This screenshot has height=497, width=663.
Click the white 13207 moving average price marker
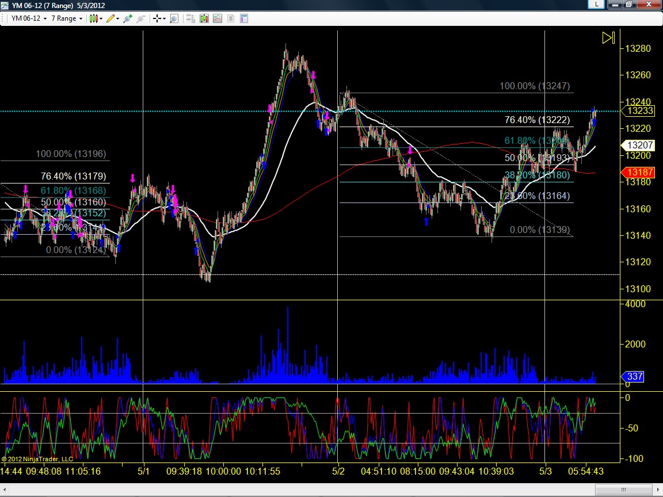(638, 146)
